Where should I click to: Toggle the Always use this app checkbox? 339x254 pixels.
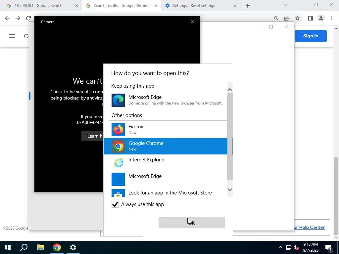point(115,204)
